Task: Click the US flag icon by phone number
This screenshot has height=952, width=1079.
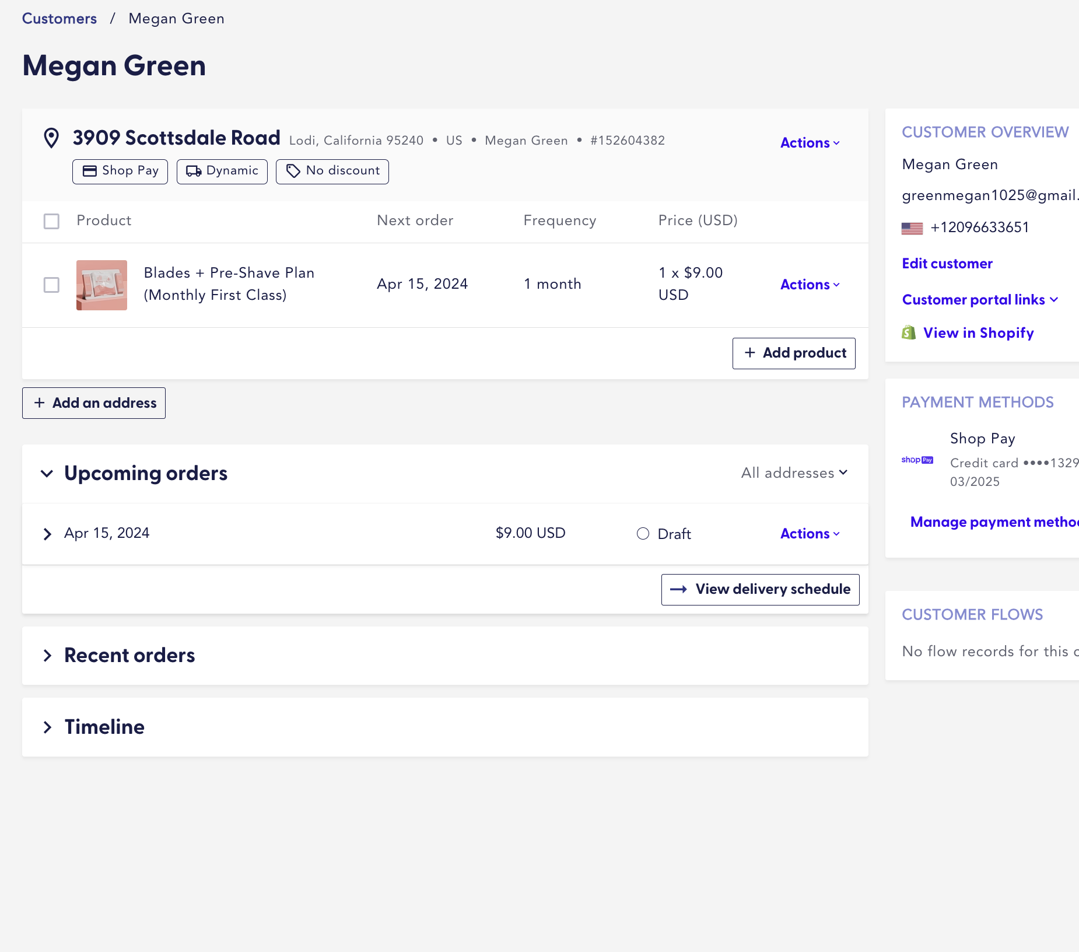Action: pos(912,228)
